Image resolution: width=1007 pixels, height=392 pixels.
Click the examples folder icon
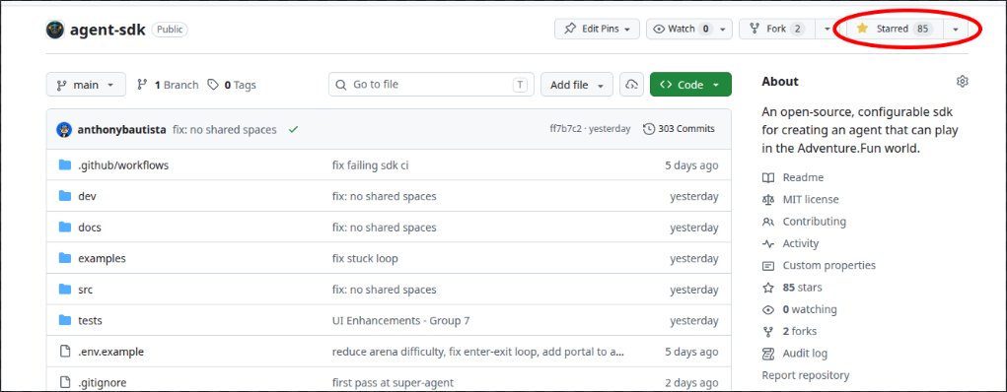pyautogui.click(x=64, y=258)
